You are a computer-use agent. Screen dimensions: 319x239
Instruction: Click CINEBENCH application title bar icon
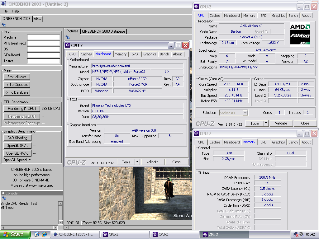pyautogui.click(x=3, y=4)
